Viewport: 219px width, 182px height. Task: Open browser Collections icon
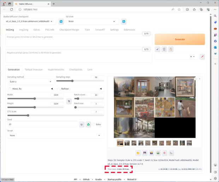click(201, 10)
